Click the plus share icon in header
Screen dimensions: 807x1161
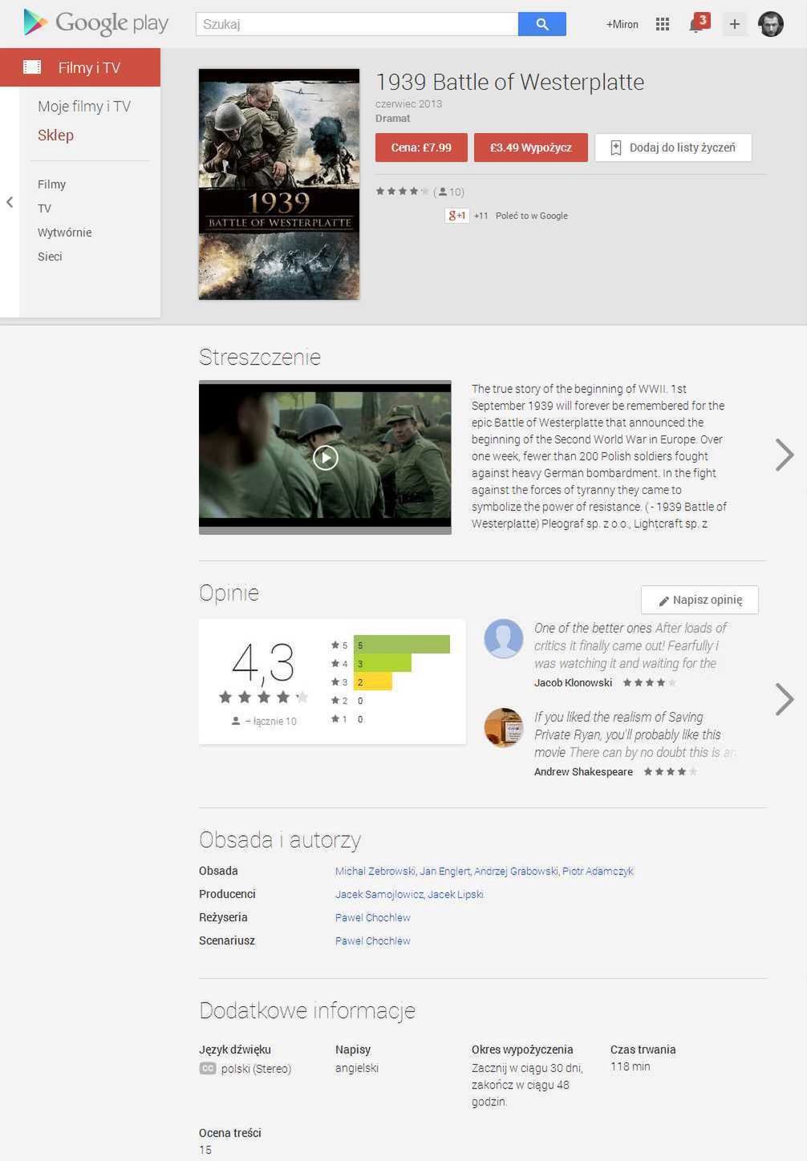click(x=734, y=24)
